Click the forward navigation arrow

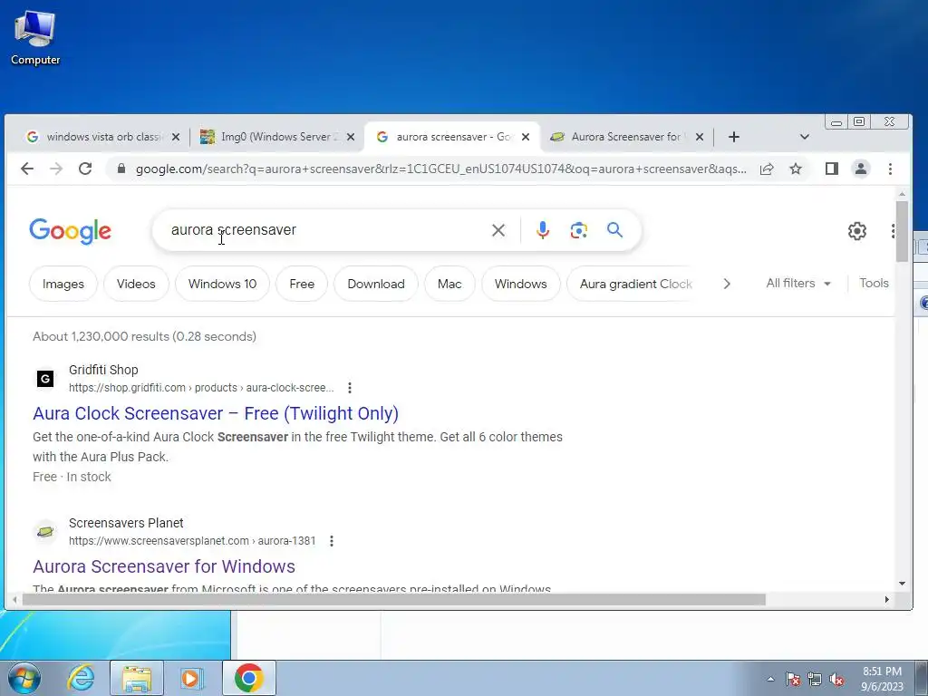[x=56, y=169]
